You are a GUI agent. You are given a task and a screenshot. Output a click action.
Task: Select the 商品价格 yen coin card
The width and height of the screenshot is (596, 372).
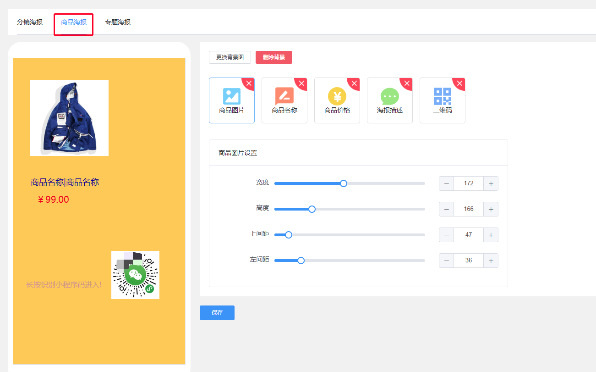337,100
